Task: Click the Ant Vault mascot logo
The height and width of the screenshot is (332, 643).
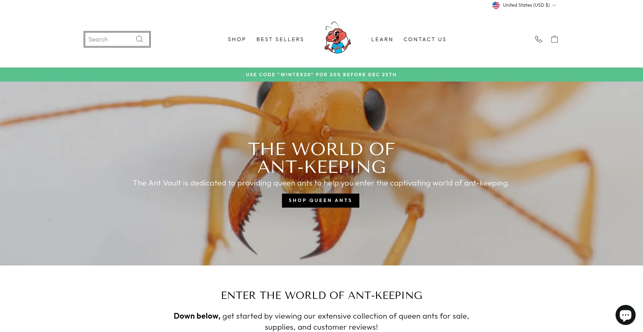Action: [x=338, y=38]
